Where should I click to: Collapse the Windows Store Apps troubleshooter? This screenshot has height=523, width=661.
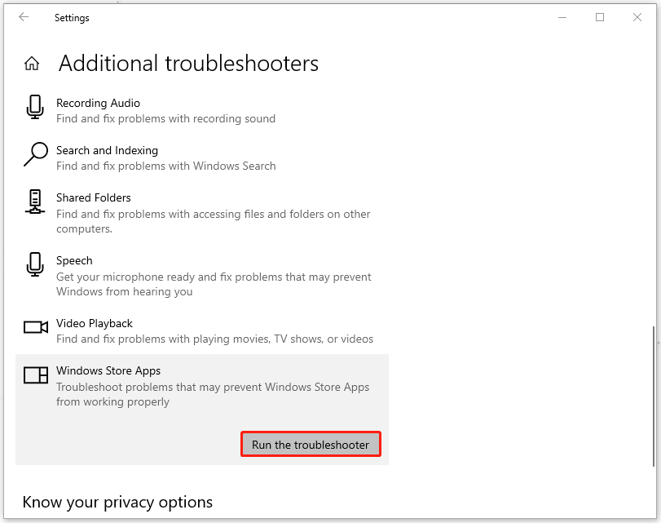coord(108,370)
